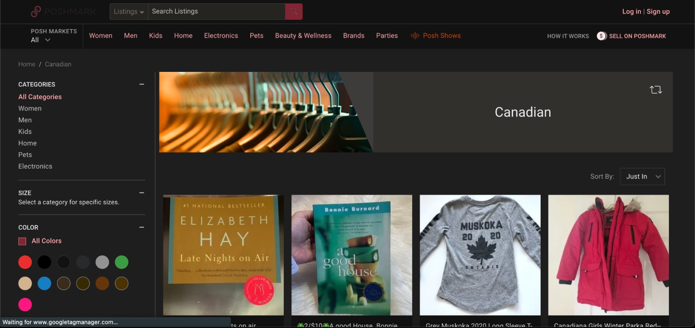695x328 pixels.
Task: Select the gray color swatch
Action: [102, 262]
